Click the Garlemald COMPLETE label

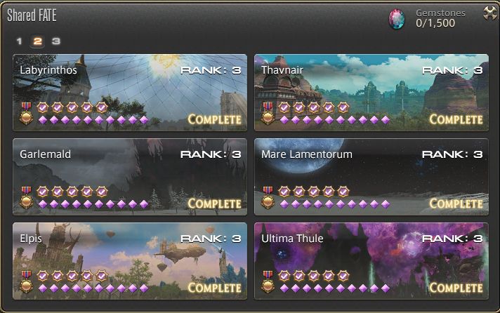pyautogui.click(x=215, y=204)
